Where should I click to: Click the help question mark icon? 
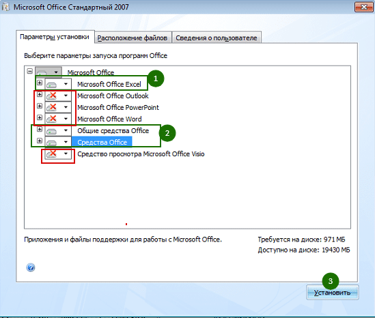(x=30, y=268)
